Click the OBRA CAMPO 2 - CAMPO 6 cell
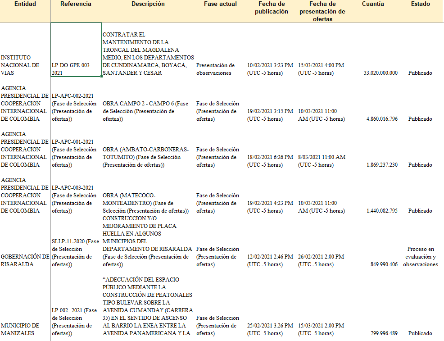444x341 pixels. [x=145, y=111]
